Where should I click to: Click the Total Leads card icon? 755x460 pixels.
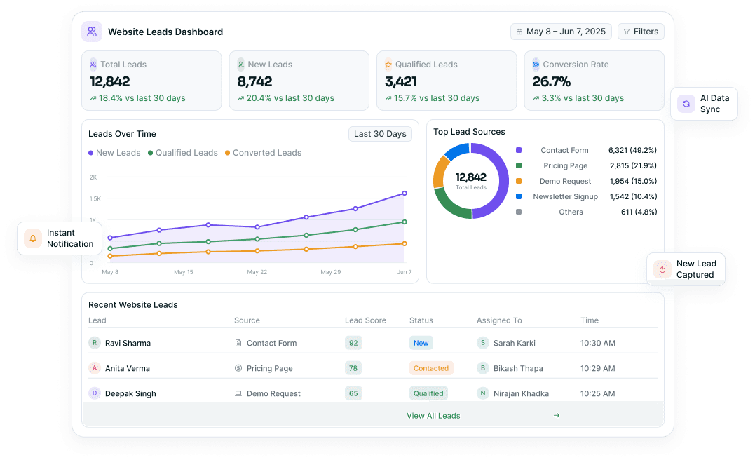[93, 65]
